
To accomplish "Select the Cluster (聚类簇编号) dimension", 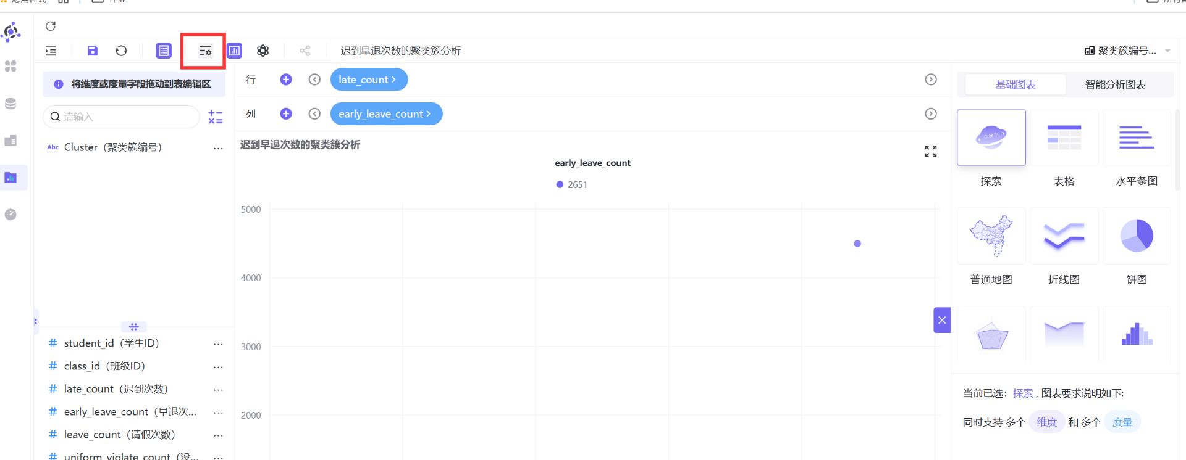I will [x=113, y=147].
